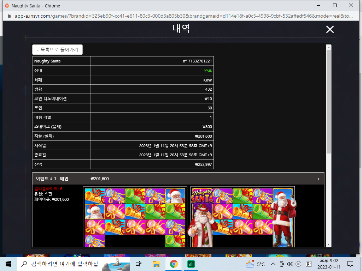Click the Santa face symbol in left grid top row

pos(175,196)
